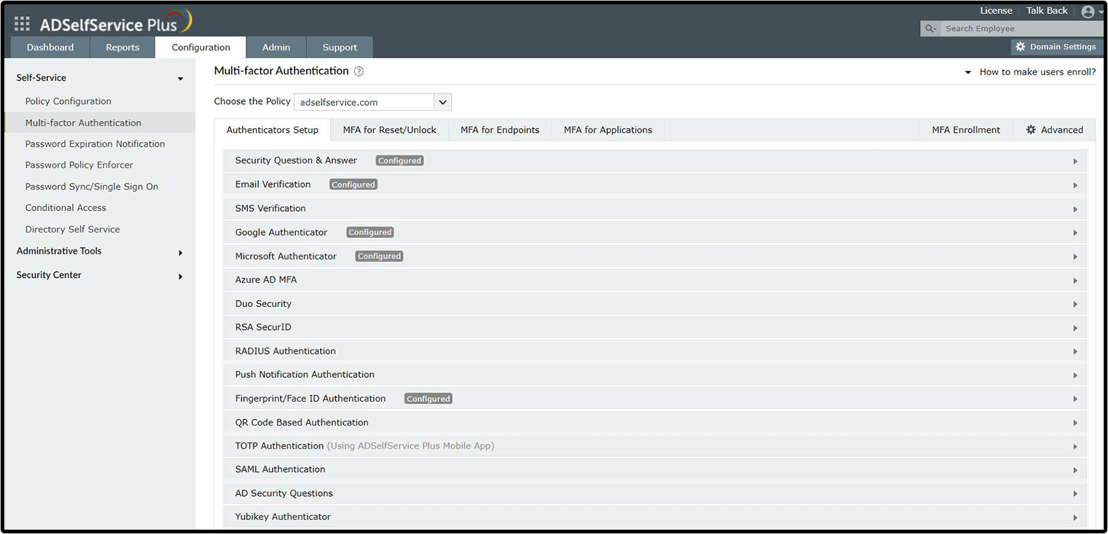Expand the Azure AD MFA row arrow

1075,281
